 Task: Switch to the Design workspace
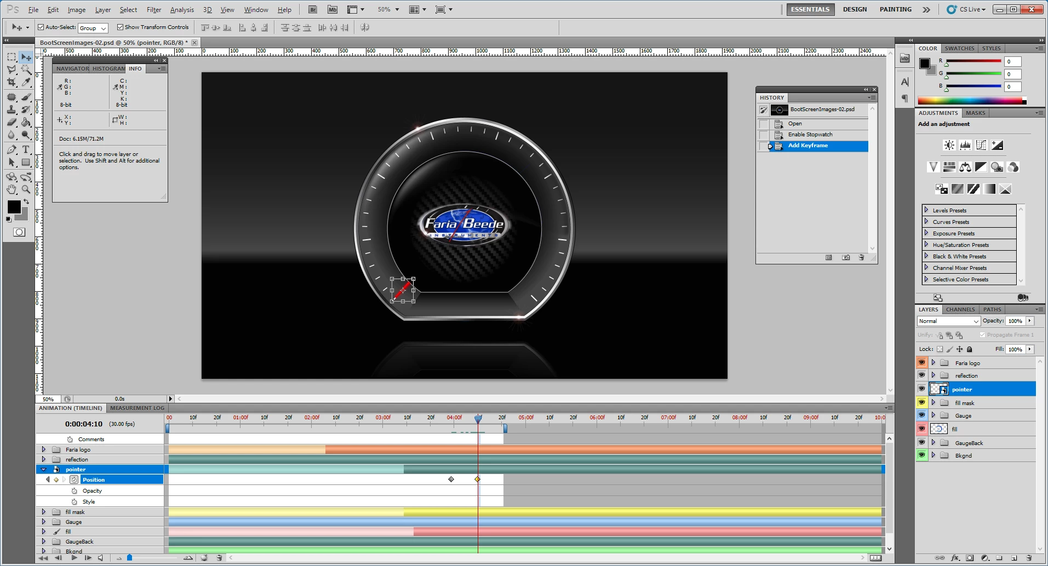point(855,9)
